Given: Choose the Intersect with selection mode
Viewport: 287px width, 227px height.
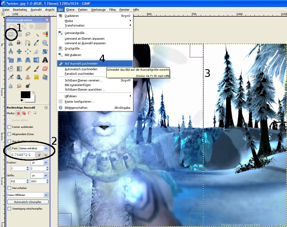Looking at the screenshot, I should pyautogui.click(x=35, y=113).
